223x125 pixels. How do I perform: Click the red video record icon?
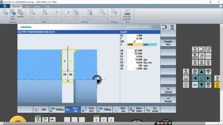pos(162,123)
